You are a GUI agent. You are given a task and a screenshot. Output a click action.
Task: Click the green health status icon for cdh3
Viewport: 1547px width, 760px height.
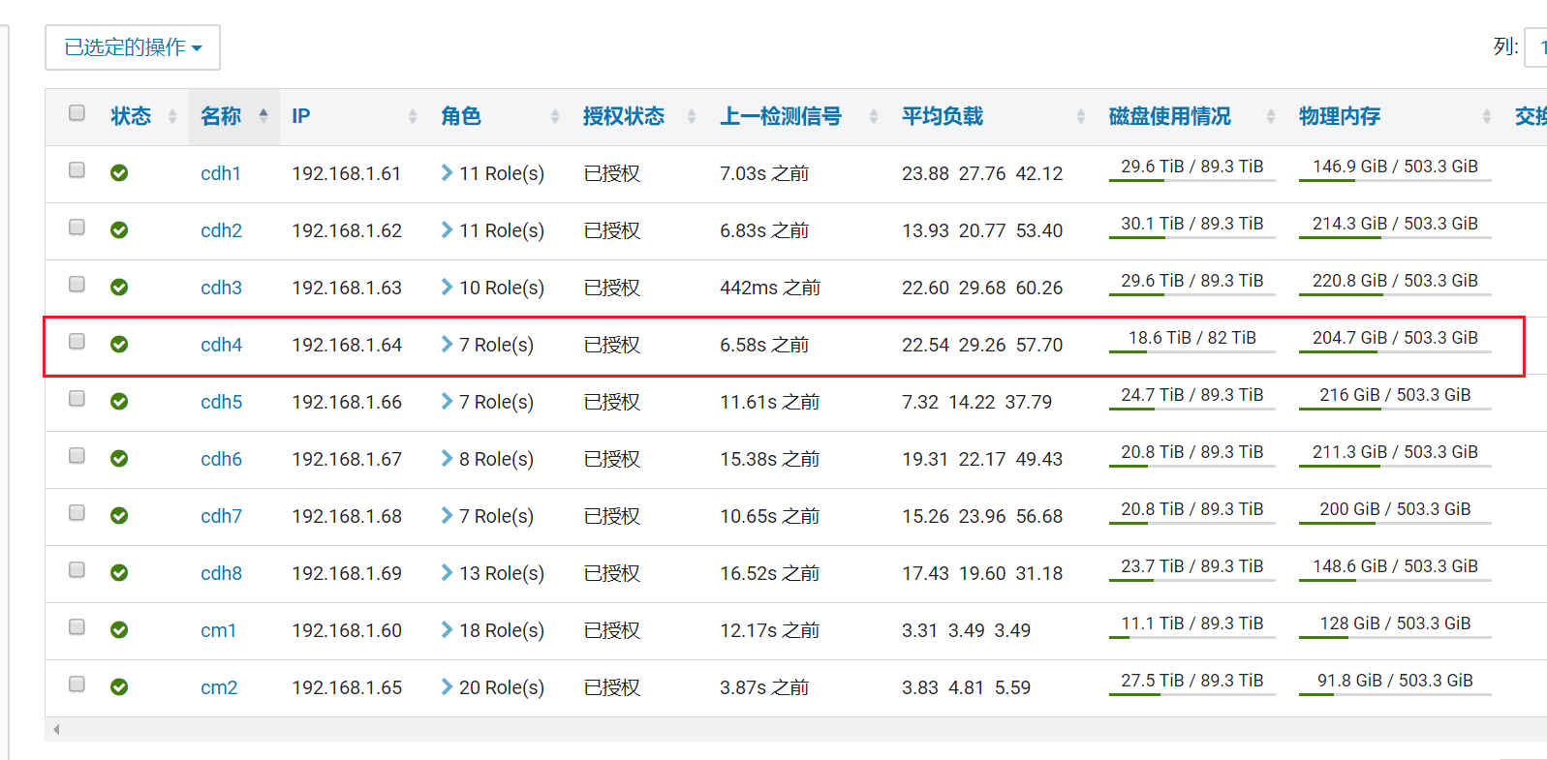[x=119, y=288]
